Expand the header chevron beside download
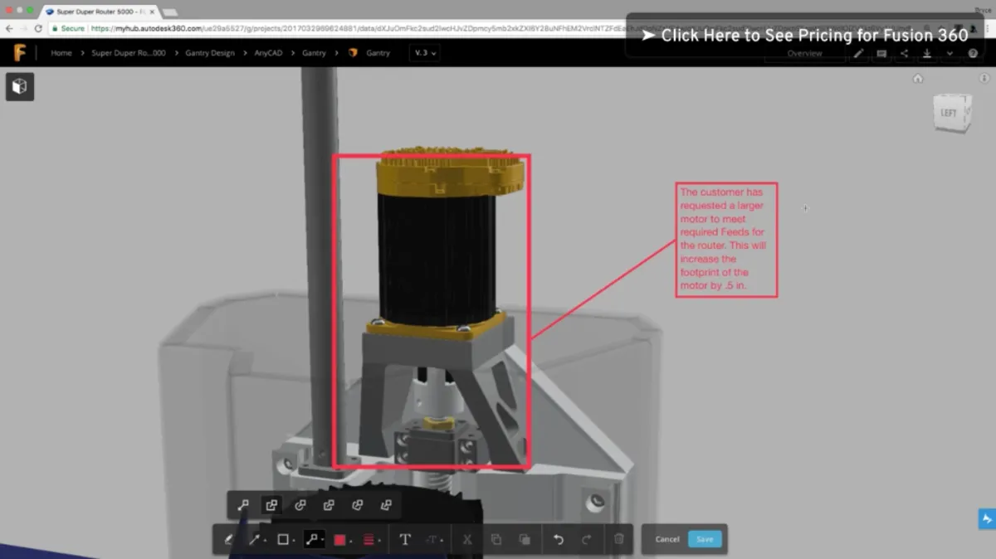Screen dimensions: 996x559 pos(950,53)
